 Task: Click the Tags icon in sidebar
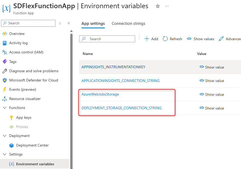(x=4, y=62)
